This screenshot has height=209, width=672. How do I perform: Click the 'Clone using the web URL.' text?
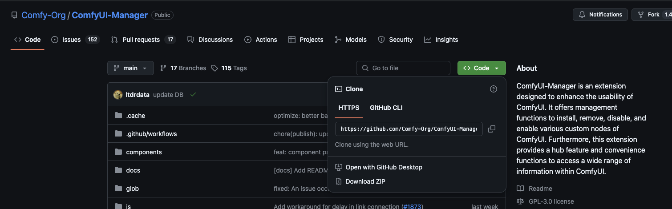coord(372,145)
